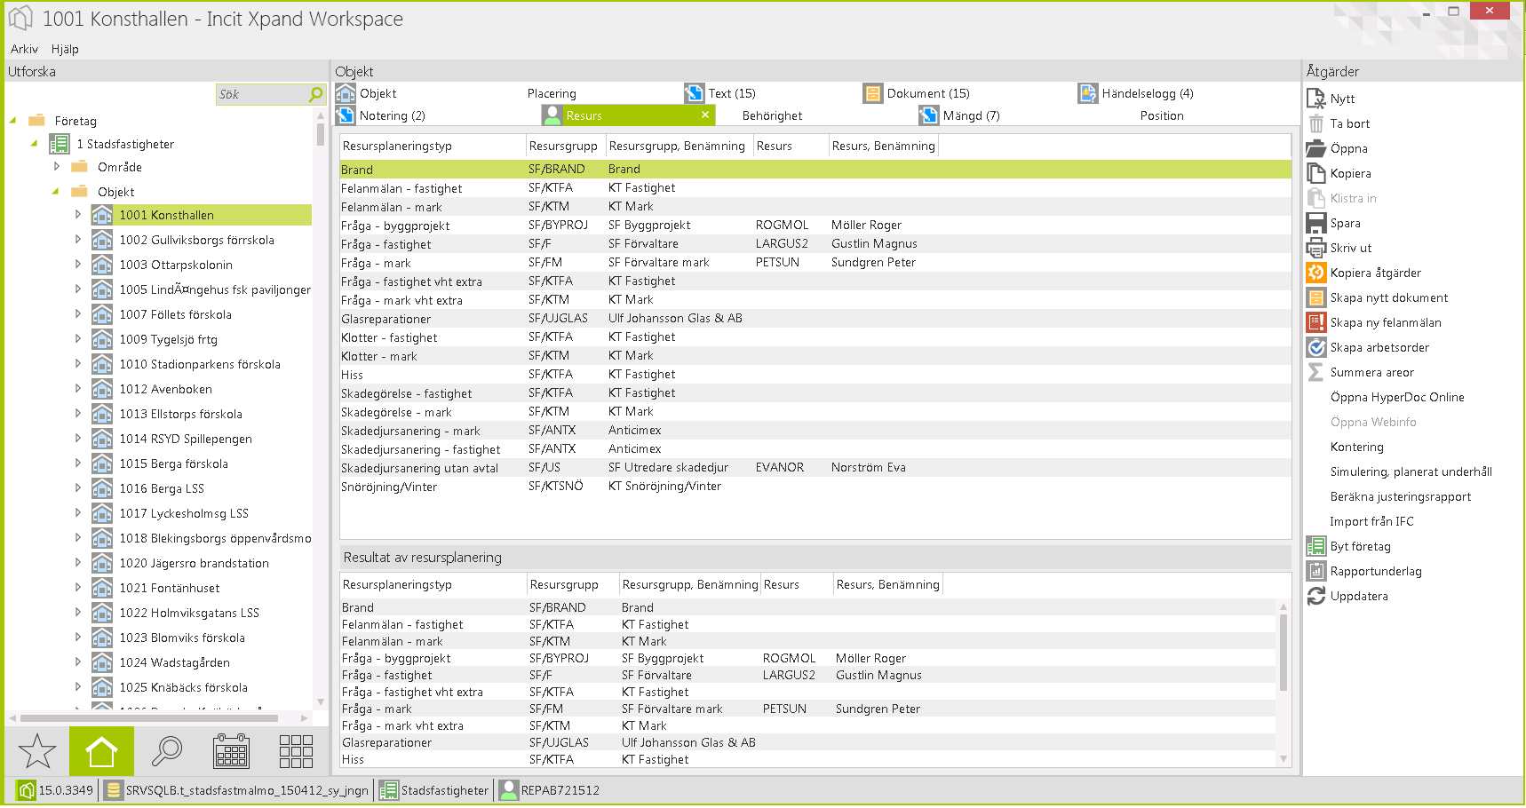Click the Skriv ut printer icon
Image resolution: width=1526 pixels, height=808 pixels.
tap(1316, 248)
